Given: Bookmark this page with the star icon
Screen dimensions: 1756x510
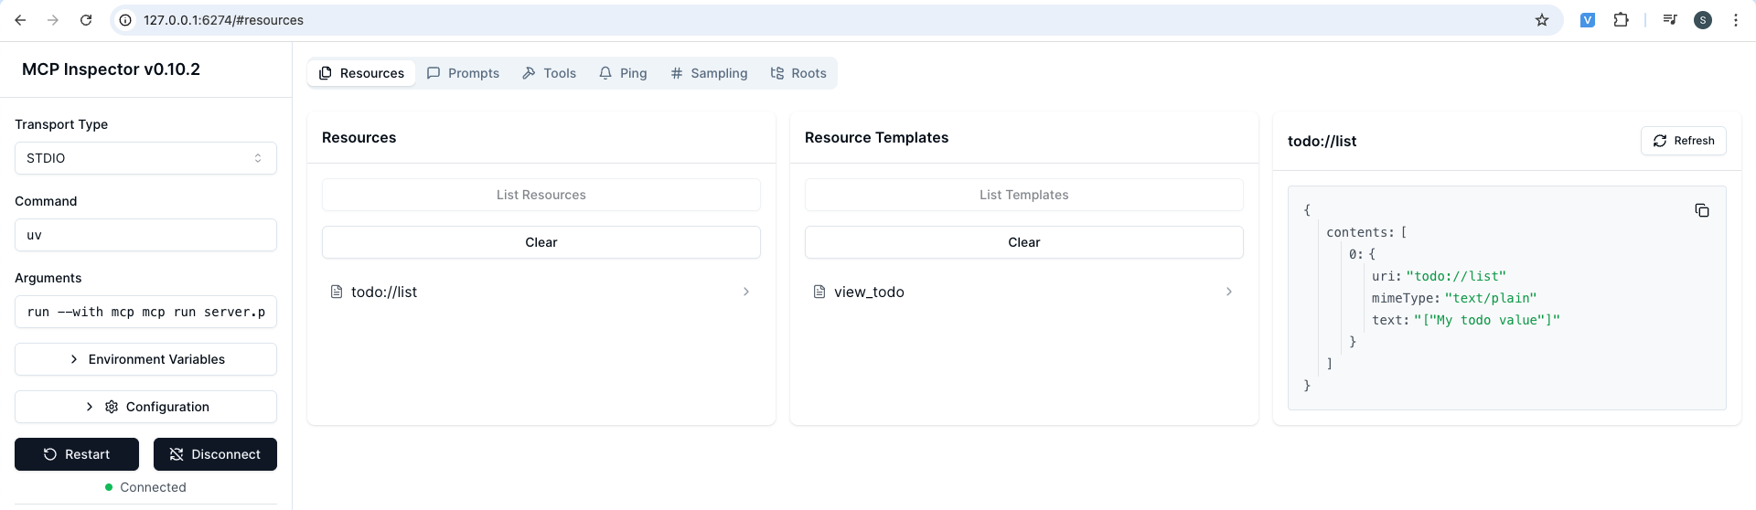Looking at the screenshot, I should [x=1542, y=20].
